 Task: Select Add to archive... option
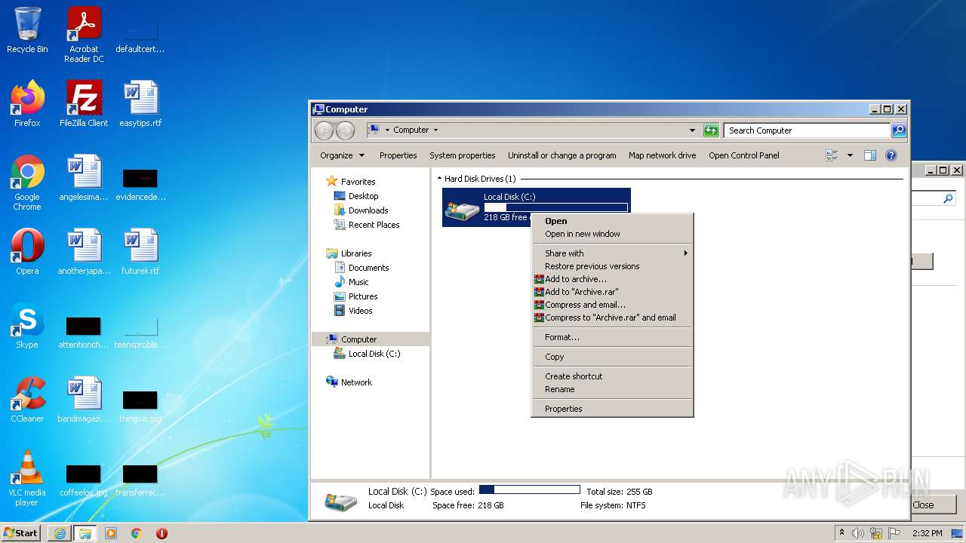(x=612, y=279)
